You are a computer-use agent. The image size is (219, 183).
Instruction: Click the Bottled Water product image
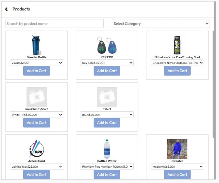coord(107,149)
